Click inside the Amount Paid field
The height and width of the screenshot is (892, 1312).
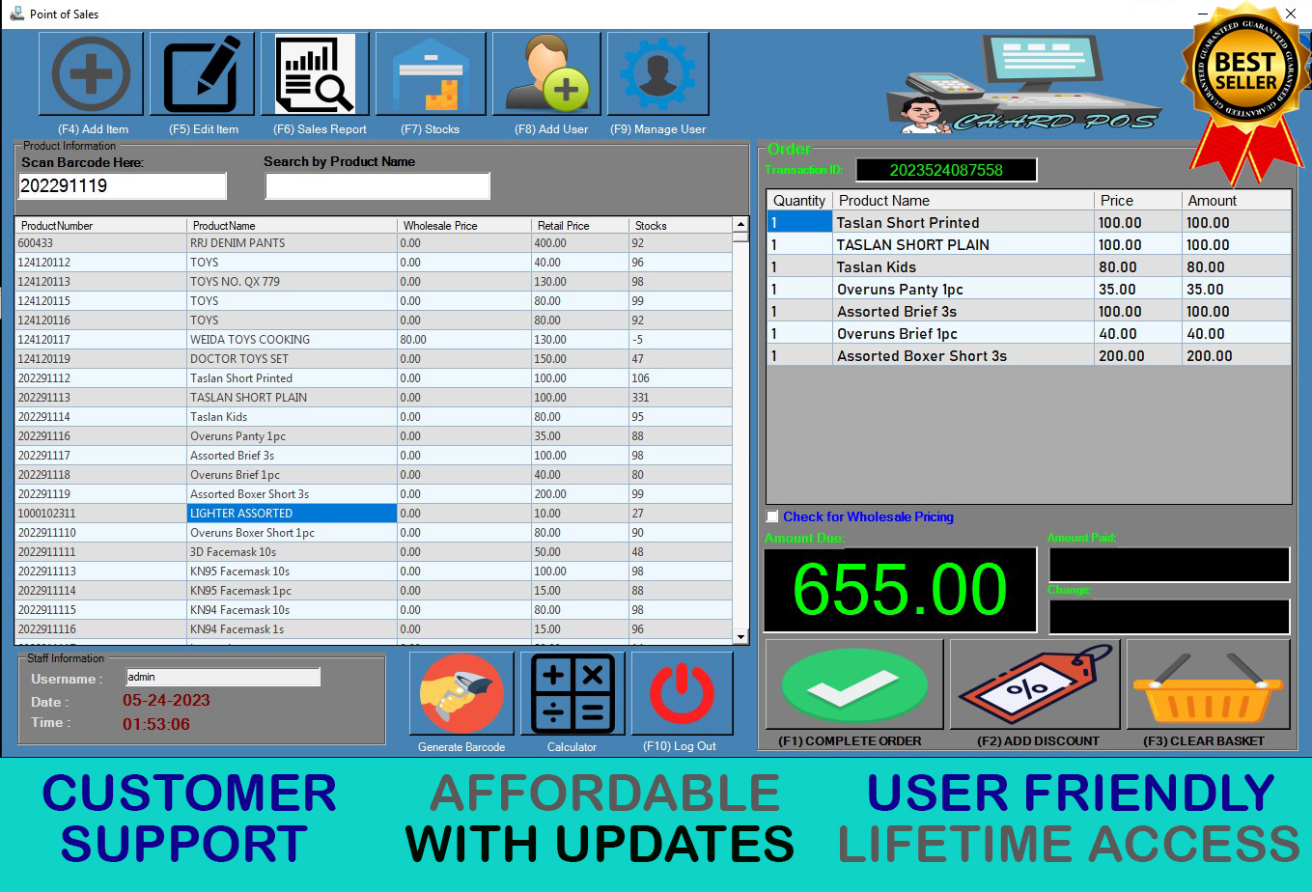1168,565
